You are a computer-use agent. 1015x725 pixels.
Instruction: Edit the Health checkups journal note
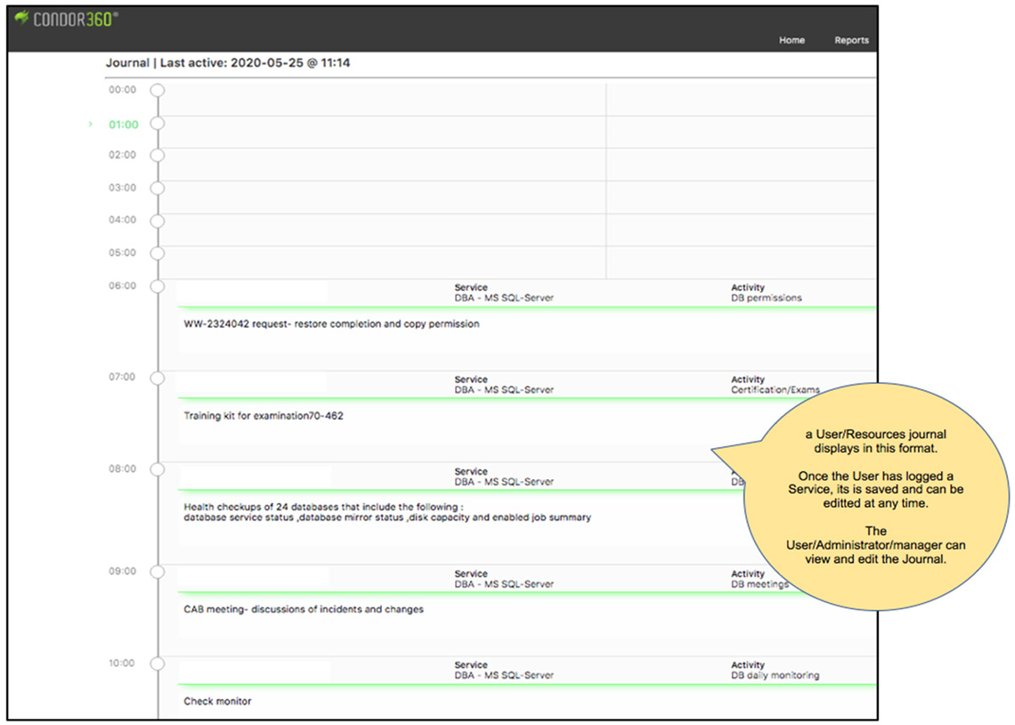pyautogui.click(x=386, y=512)
